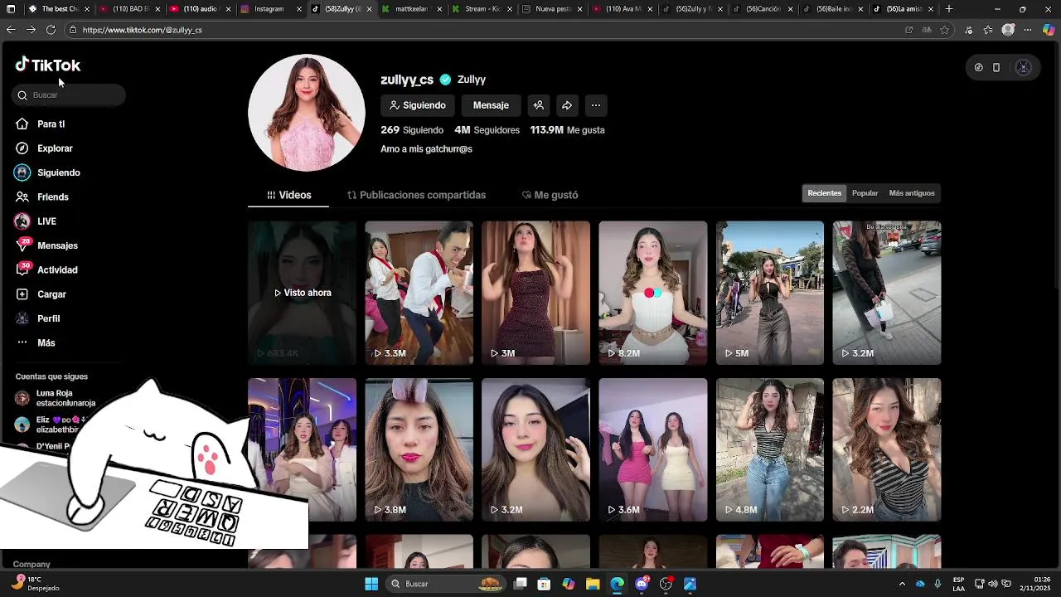Image resolution: width=1061 pixels, height=597 pixels.
Task: Open the account avatar at top right
Action: (x=1023, y=67)
